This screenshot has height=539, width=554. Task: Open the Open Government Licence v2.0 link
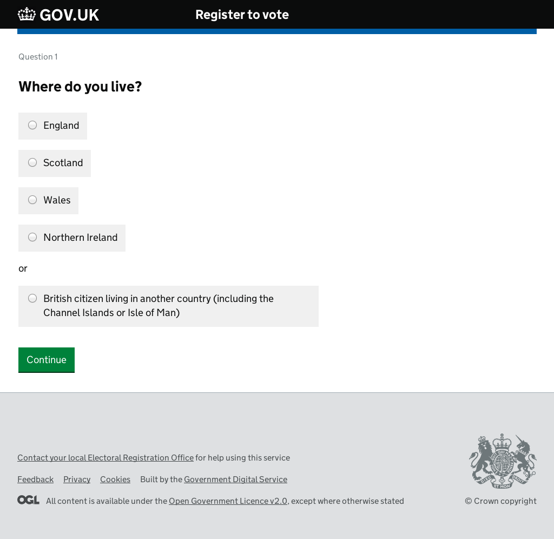click(228, 501)
